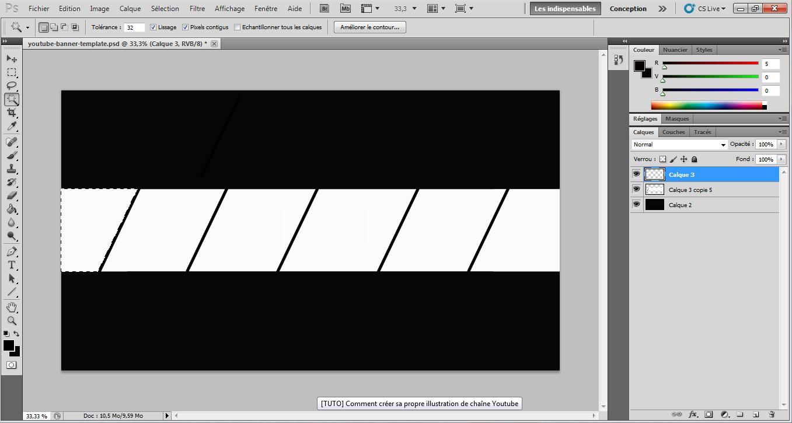Hide the Calque 2 layer
The width and height of the screenshot is (792, 423).
[x=636, y=204]
